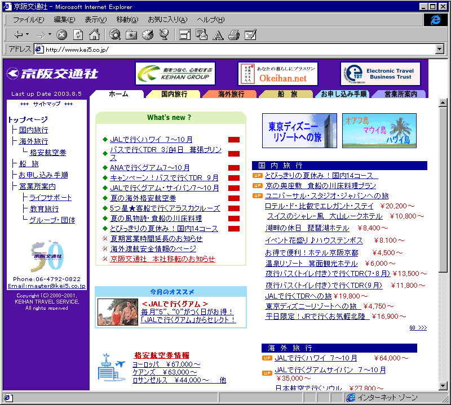Image resolution: width=451 pixels, height=405 pixels.
Task: Open the ファイル(F) menu
Action: click(x=29, y=20)
